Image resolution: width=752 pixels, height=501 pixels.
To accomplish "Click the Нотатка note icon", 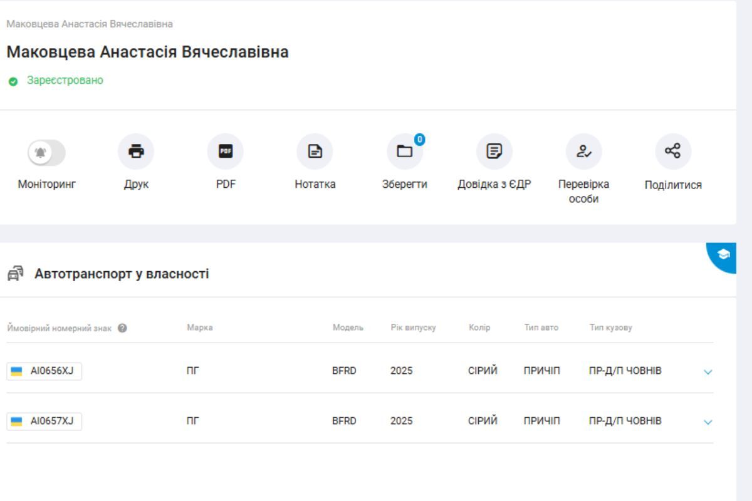I will [x=315, y=151].
